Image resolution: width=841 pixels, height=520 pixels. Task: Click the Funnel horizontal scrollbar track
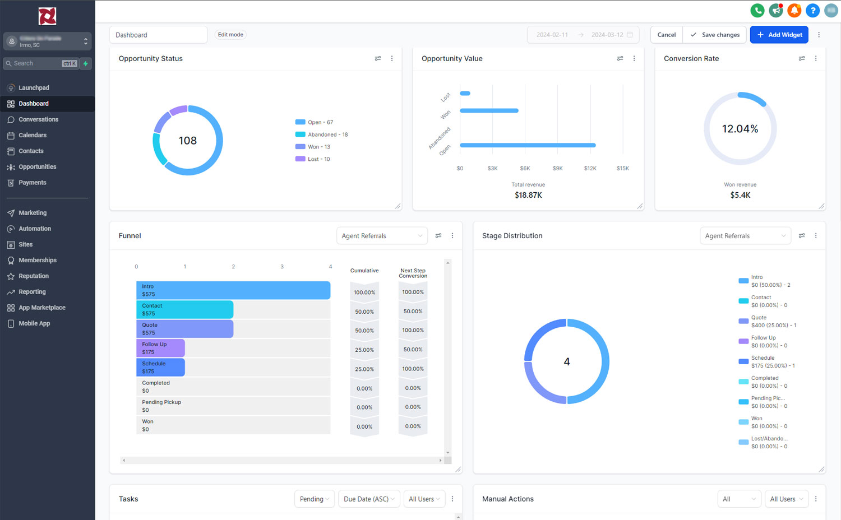coord(282,460)
